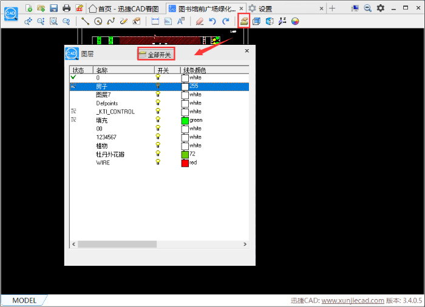This screenshot has height=307, width=425.
Task: Click the 全部开关 button
Action: (156, 55)
